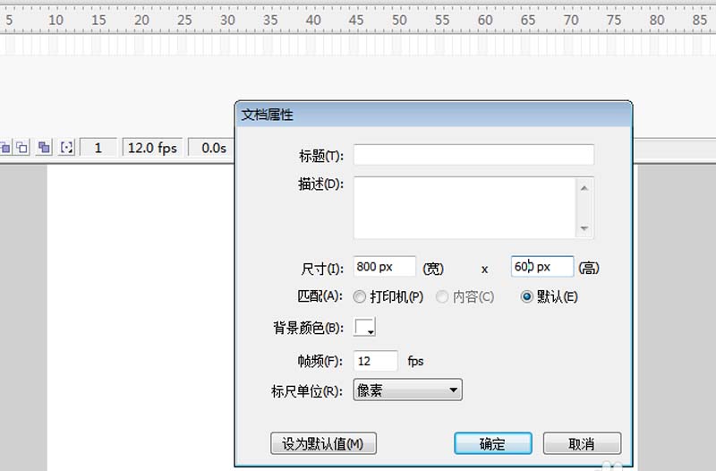Click frame 30 on the timeline ruler

(227, 20)
